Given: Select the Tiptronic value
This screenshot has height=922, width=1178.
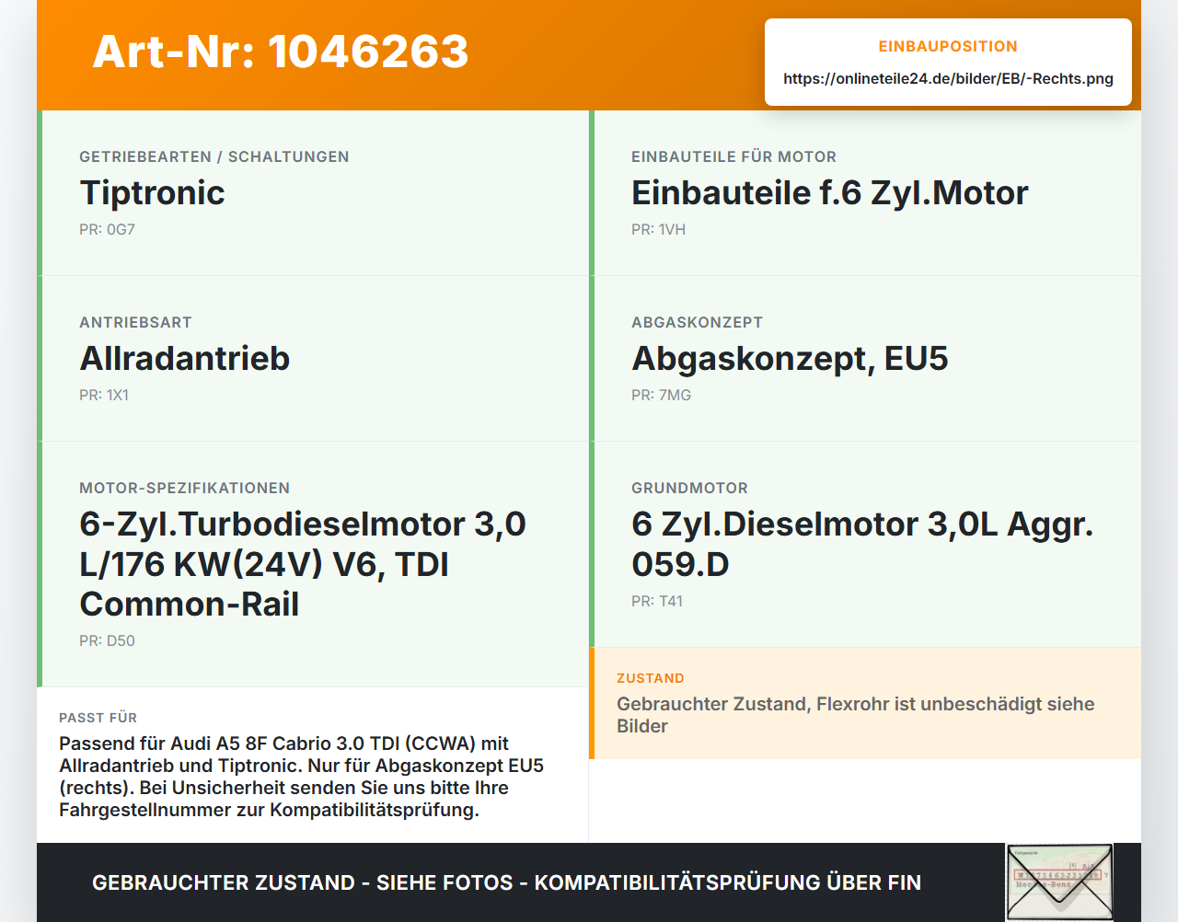Looking at the screenshot, I should tap(152, 192).
